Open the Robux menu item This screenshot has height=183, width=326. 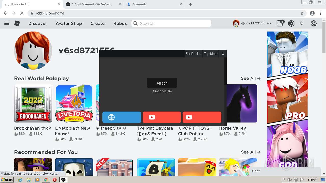click(120, 23)
